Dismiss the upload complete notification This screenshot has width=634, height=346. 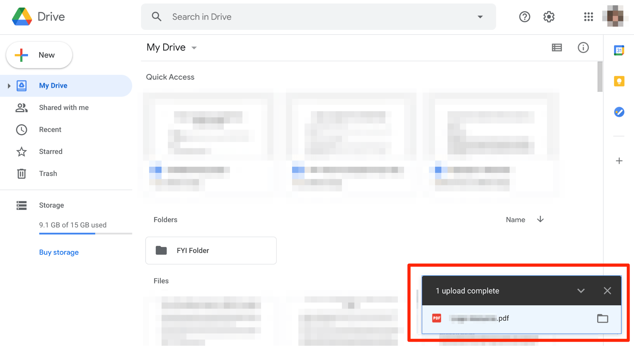point(608,291)
